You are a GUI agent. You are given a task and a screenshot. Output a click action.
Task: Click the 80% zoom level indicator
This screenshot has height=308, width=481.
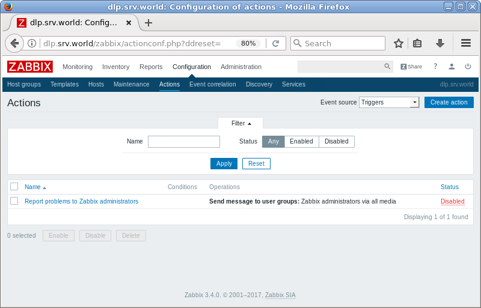pyautogui.click(x=248, y=43)
